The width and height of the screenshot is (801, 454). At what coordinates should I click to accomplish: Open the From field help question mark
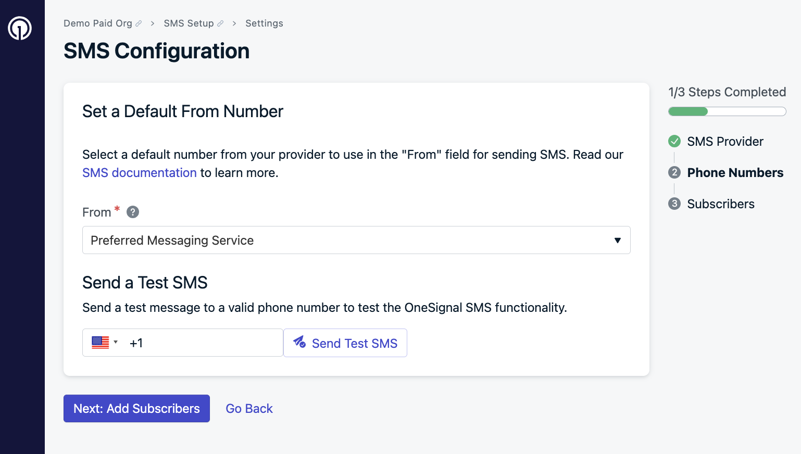(133, 212)
